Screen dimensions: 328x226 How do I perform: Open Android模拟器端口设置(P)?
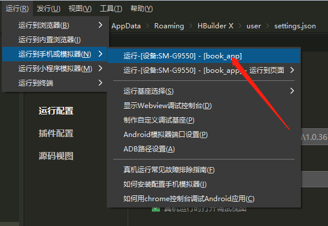[204, 135]
